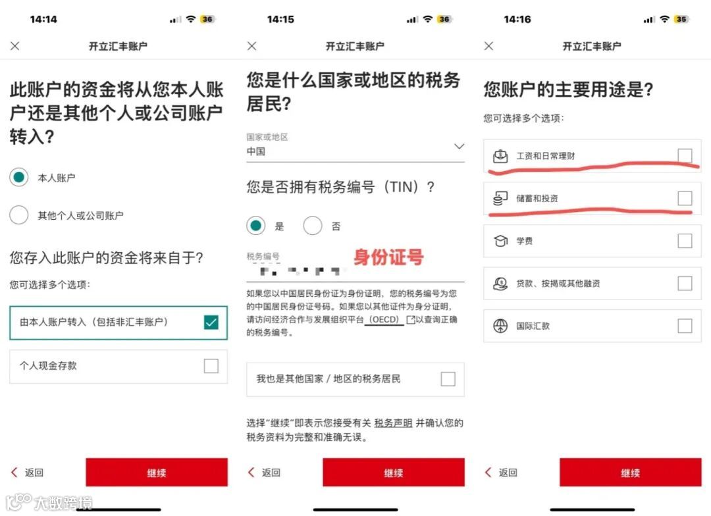This screenshot has height=516, width=711.
Task: Uncheck 由本人账户转入（包括非汇丰账户）
Action: pos(211,322)
